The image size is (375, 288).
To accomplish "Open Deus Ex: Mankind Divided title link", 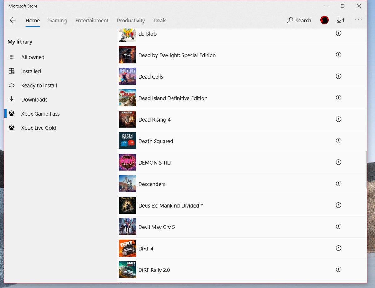I will (x=171, y=206).
